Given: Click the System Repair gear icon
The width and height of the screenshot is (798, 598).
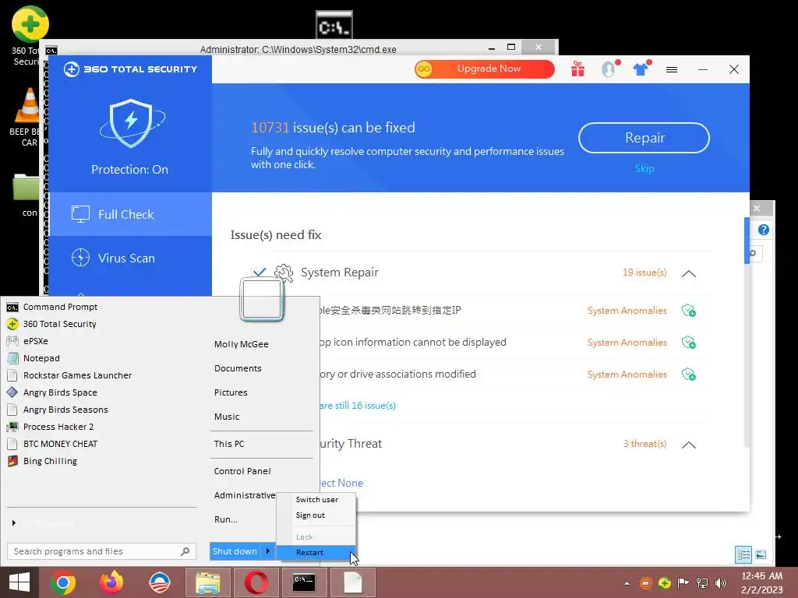Looking at the screenshot, I should click(284, 273).
